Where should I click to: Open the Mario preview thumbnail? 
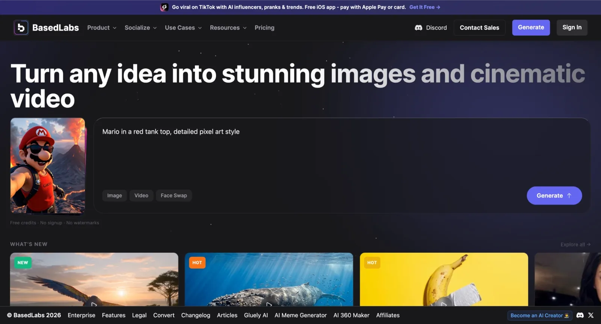pos(48,166)
